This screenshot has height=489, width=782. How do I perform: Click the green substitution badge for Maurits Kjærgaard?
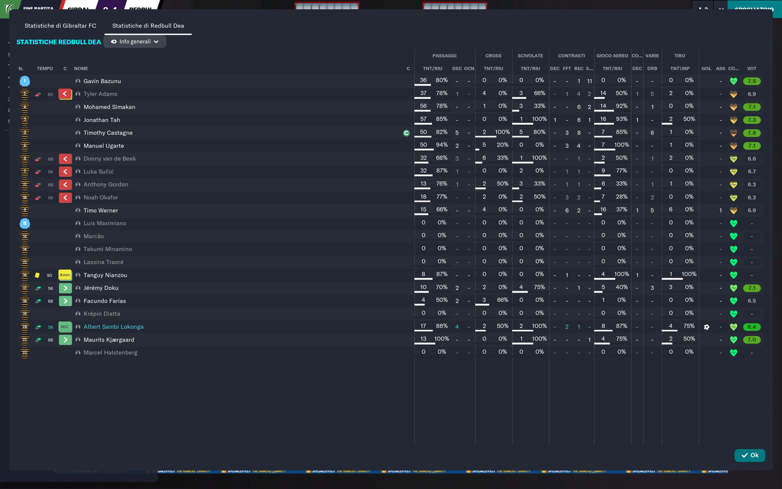65,340
